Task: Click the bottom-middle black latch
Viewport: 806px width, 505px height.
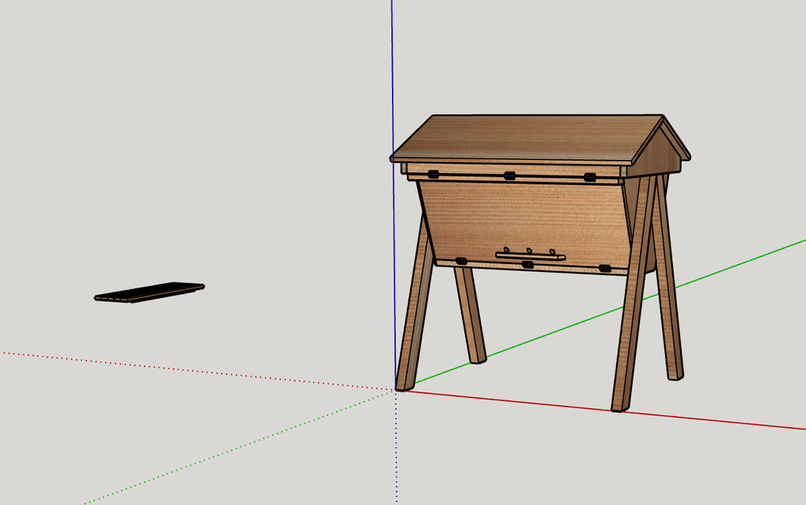Action: [x=527, y=265]
